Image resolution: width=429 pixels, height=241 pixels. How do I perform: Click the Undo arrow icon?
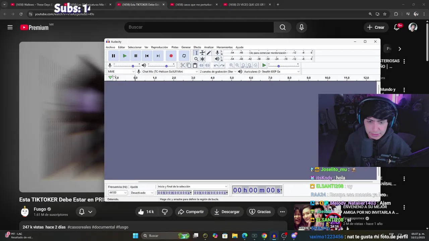pos(216,65)
